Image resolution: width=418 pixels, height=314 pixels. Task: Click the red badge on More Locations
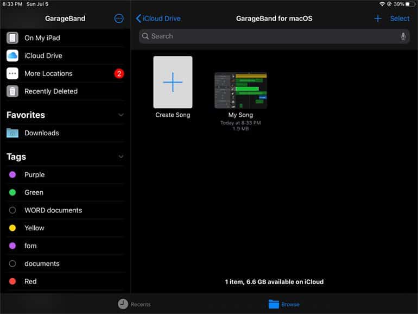119,73
